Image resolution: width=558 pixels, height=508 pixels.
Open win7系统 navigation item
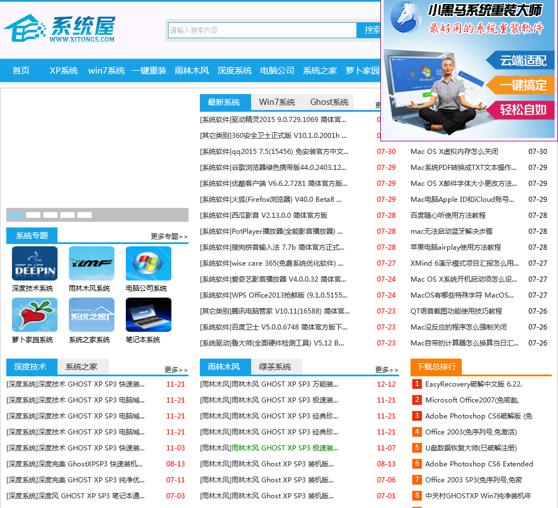tap(106, 71)
